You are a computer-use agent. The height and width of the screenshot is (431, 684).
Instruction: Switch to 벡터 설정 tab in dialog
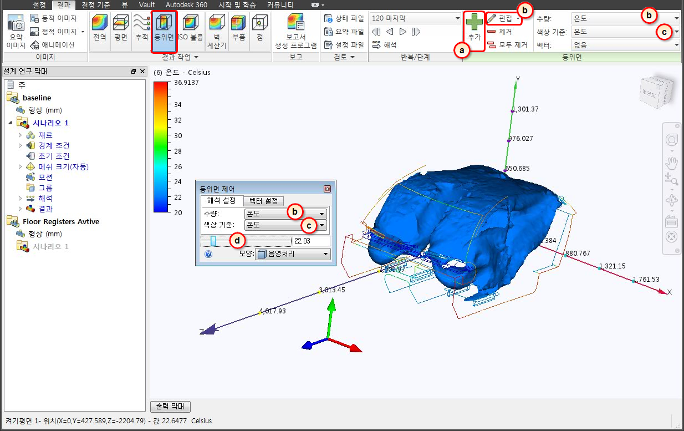tap(264, 201)
